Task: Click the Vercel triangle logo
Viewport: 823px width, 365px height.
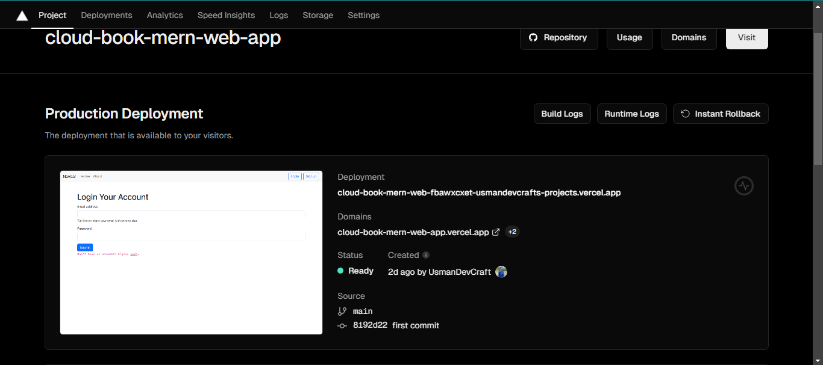Action: pyautogui.click(x=22, y=16)
